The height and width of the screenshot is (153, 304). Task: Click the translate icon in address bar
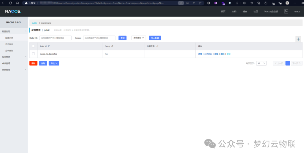pyautogui.click(x=188, y=3)
